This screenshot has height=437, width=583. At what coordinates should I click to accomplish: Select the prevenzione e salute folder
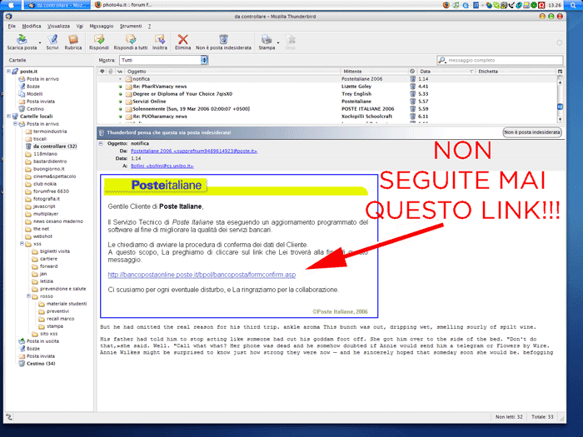[62, 288]
